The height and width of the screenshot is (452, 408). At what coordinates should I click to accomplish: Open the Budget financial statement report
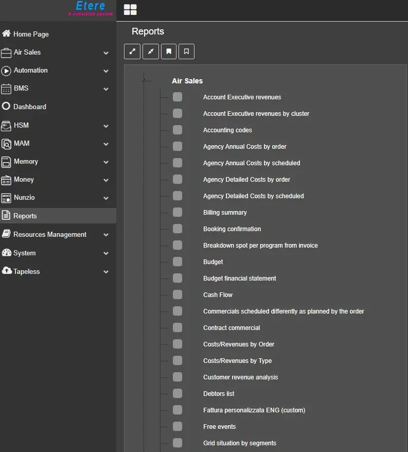coord(239,279)
